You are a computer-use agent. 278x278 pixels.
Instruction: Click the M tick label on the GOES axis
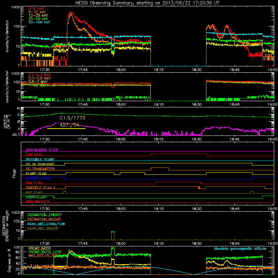click(x=18, y=108)
